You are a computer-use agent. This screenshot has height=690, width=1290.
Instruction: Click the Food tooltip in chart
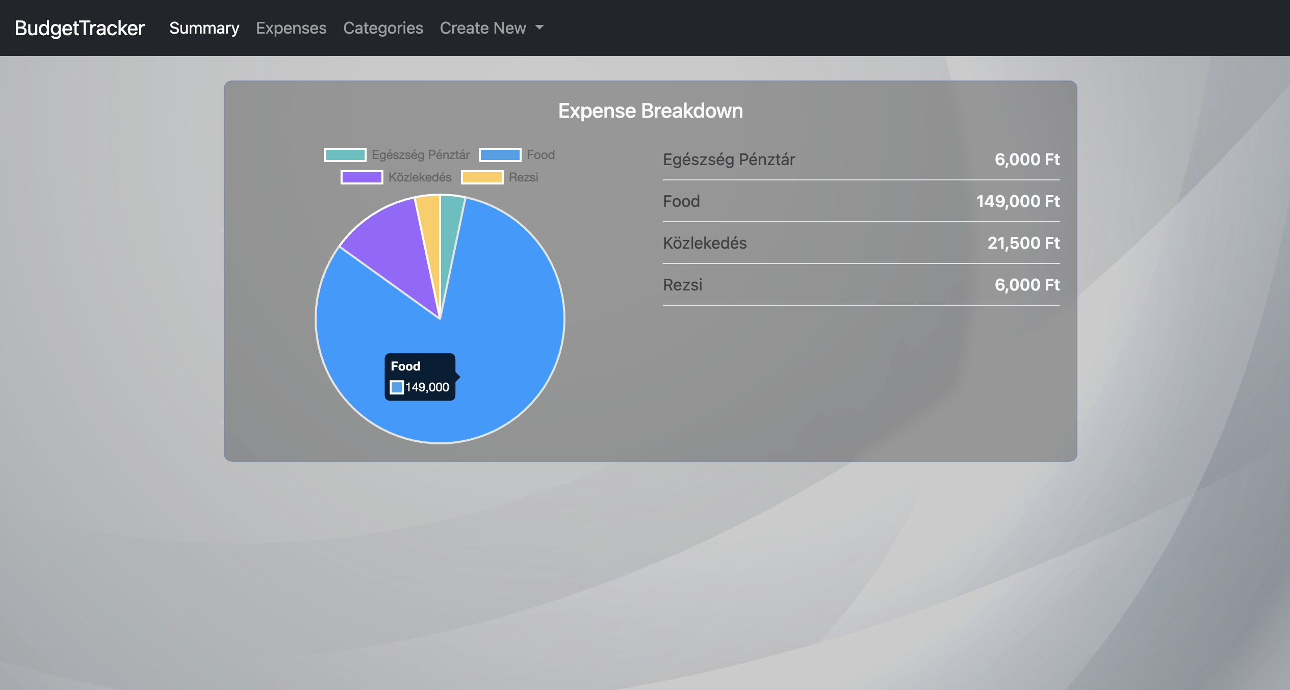click(420, 377)
